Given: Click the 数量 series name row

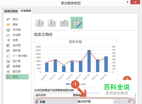Looking at the screenshot, I should 42,101.
